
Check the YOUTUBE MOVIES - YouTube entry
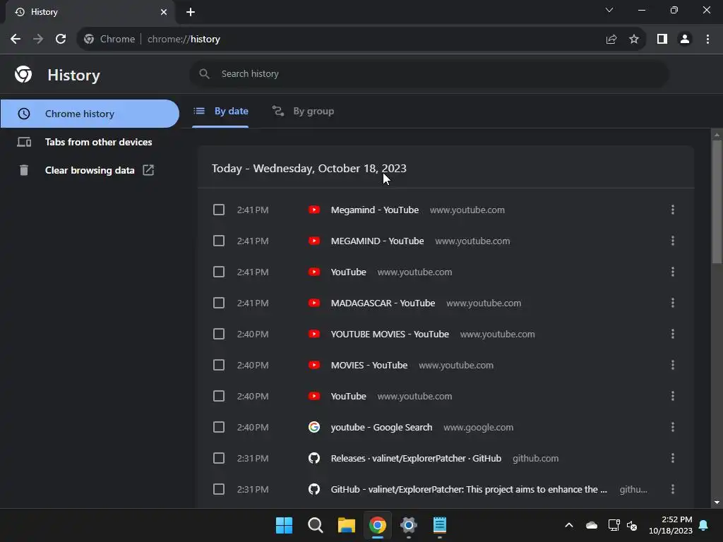[x=219, y=334]
